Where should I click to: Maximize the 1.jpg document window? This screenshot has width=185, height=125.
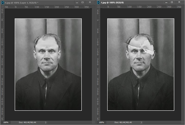click(175, 2)
